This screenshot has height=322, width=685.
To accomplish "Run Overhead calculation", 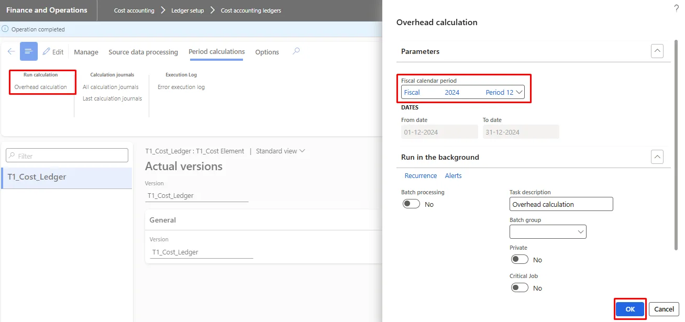I will 41,87.
